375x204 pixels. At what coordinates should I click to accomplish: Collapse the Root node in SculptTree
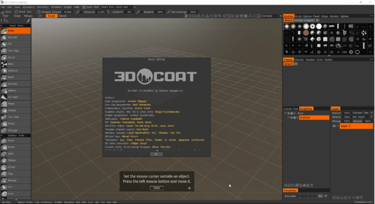(x=285, y=113)
